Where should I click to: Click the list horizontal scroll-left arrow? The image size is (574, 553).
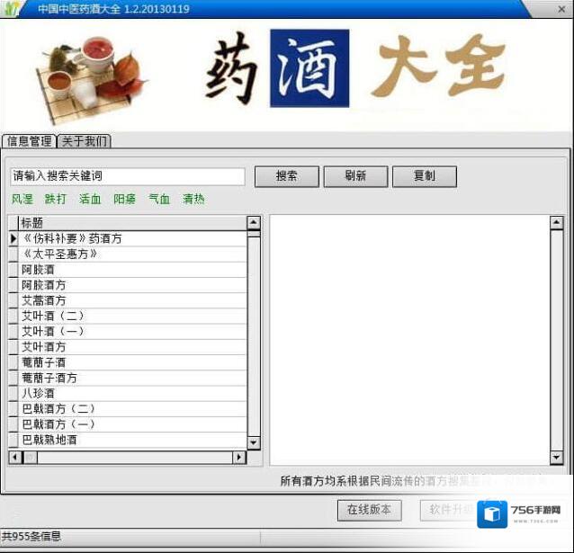[14, 458]
